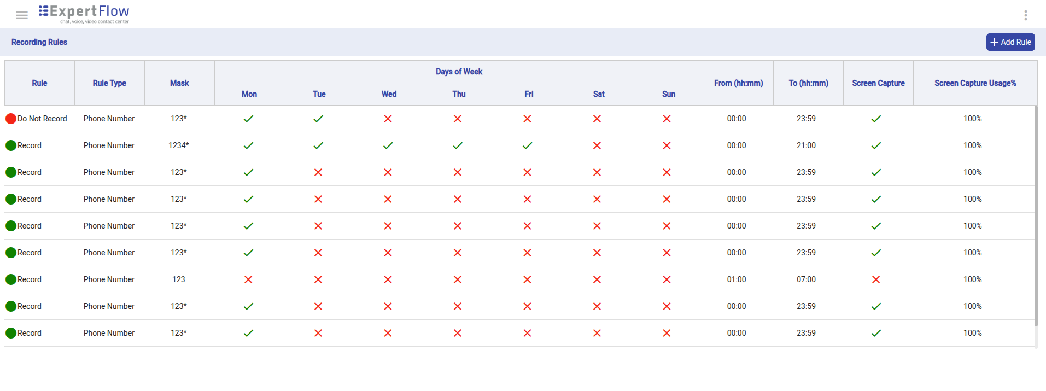Viewport: 1046px width, 391px height.
Task: Click the Rule Type column header
Action: coord(109,83)
